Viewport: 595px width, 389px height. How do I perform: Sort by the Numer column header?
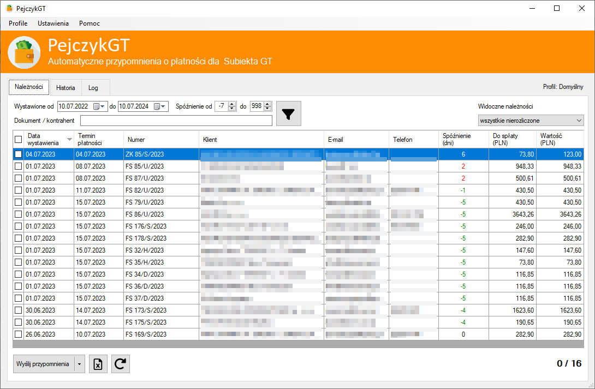[161, 140]
